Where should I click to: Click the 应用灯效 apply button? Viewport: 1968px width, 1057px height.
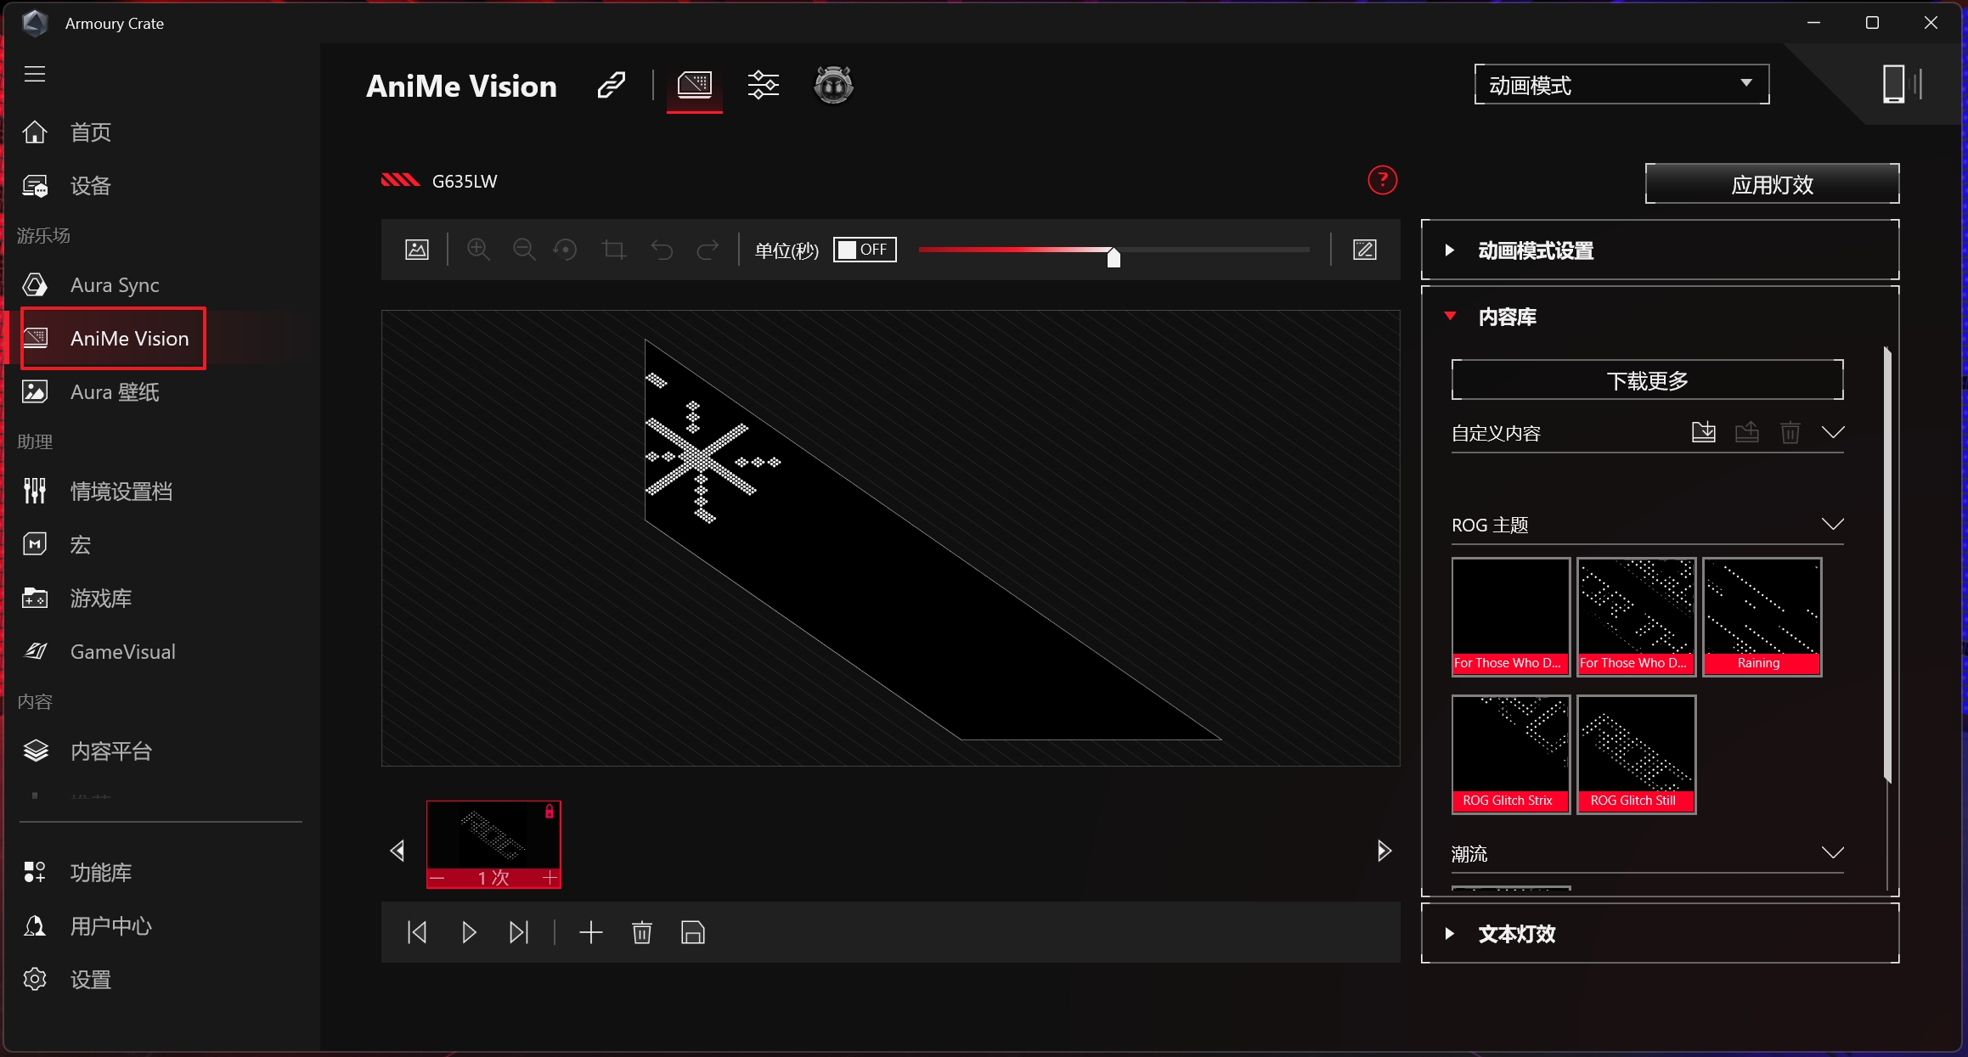[x=1772, y=184]
